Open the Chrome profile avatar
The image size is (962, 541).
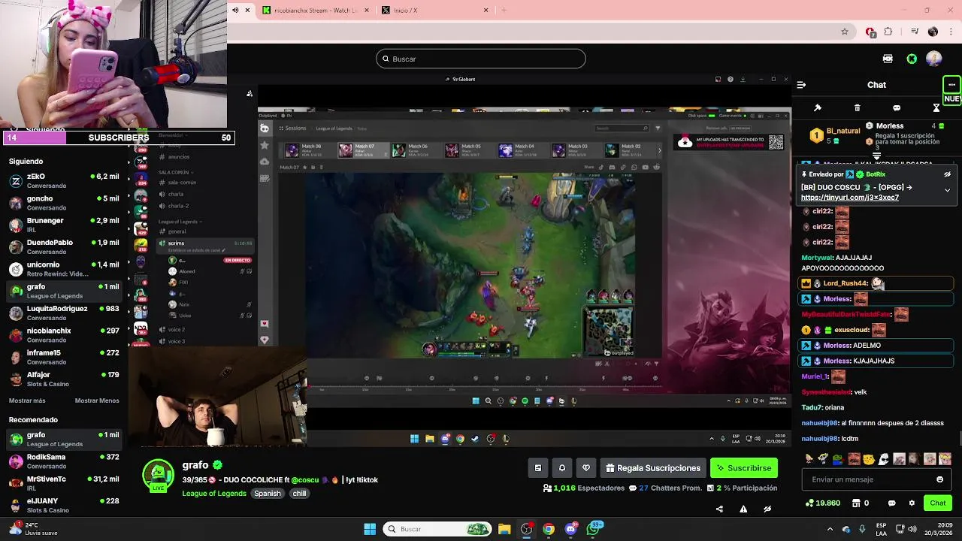[933, 32]
